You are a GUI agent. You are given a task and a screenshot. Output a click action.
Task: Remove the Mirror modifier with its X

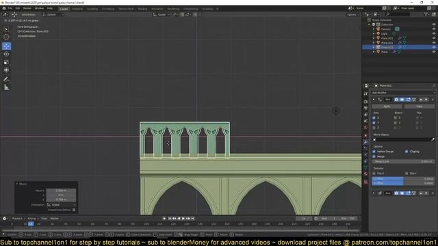tap(433, 100)
